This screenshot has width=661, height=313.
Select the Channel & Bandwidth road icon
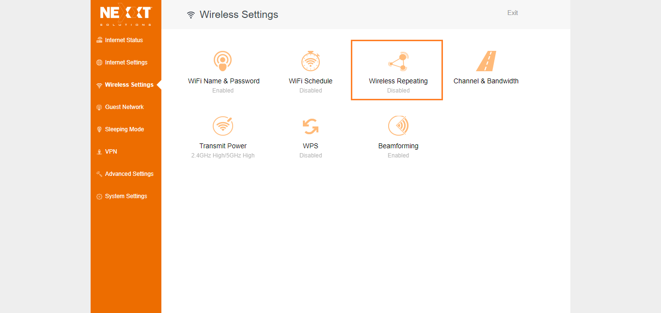[x=486, y=61]
